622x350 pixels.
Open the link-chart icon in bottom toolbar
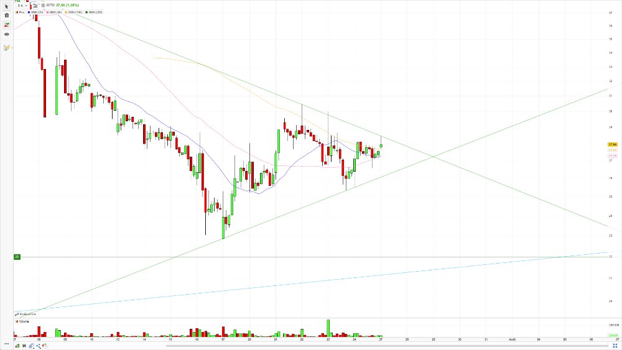click(31, 346)
